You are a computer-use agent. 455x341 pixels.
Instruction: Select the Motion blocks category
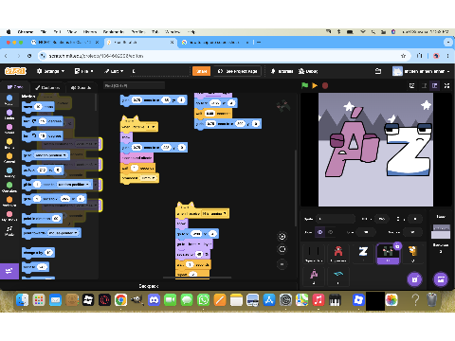[x=9, y=99]
